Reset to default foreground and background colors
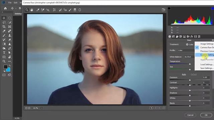214x120 pixels. tap(4, 71)
